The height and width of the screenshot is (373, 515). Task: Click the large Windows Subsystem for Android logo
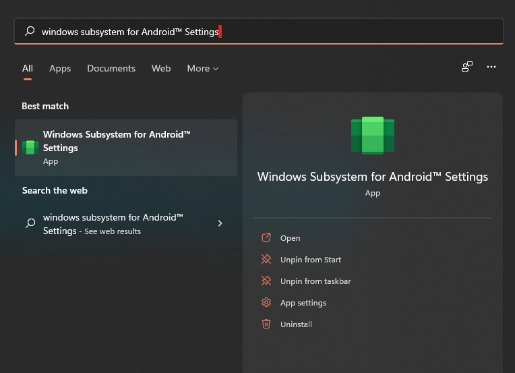[373, 136]
